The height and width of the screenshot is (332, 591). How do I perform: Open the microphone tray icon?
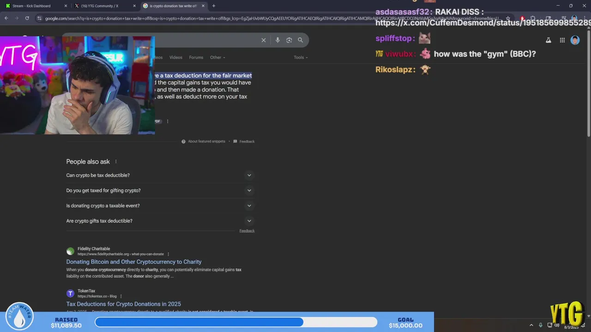541,325
